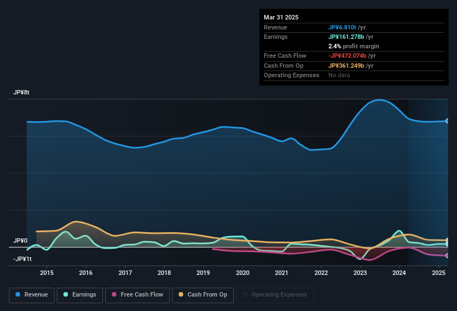
Task: Toggle the Cash From Op legend
Action: 203,295
